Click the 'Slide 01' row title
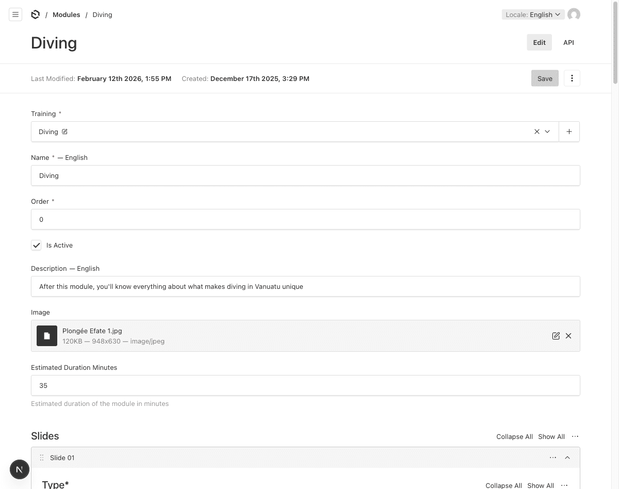This screenshot has height=489, width=619. (x=62, y=458)
